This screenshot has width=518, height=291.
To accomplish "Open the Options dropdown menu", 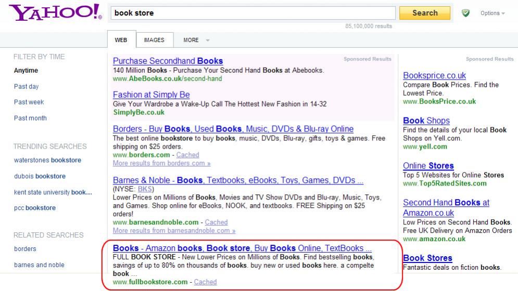I will [492, 13].
